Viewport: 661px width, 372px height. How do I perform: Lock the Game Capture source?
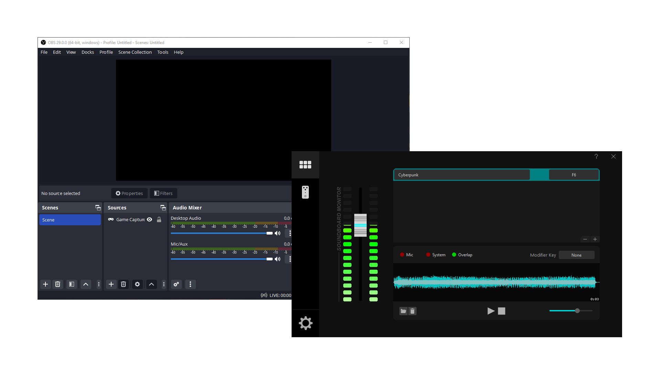tap(159, 219)
